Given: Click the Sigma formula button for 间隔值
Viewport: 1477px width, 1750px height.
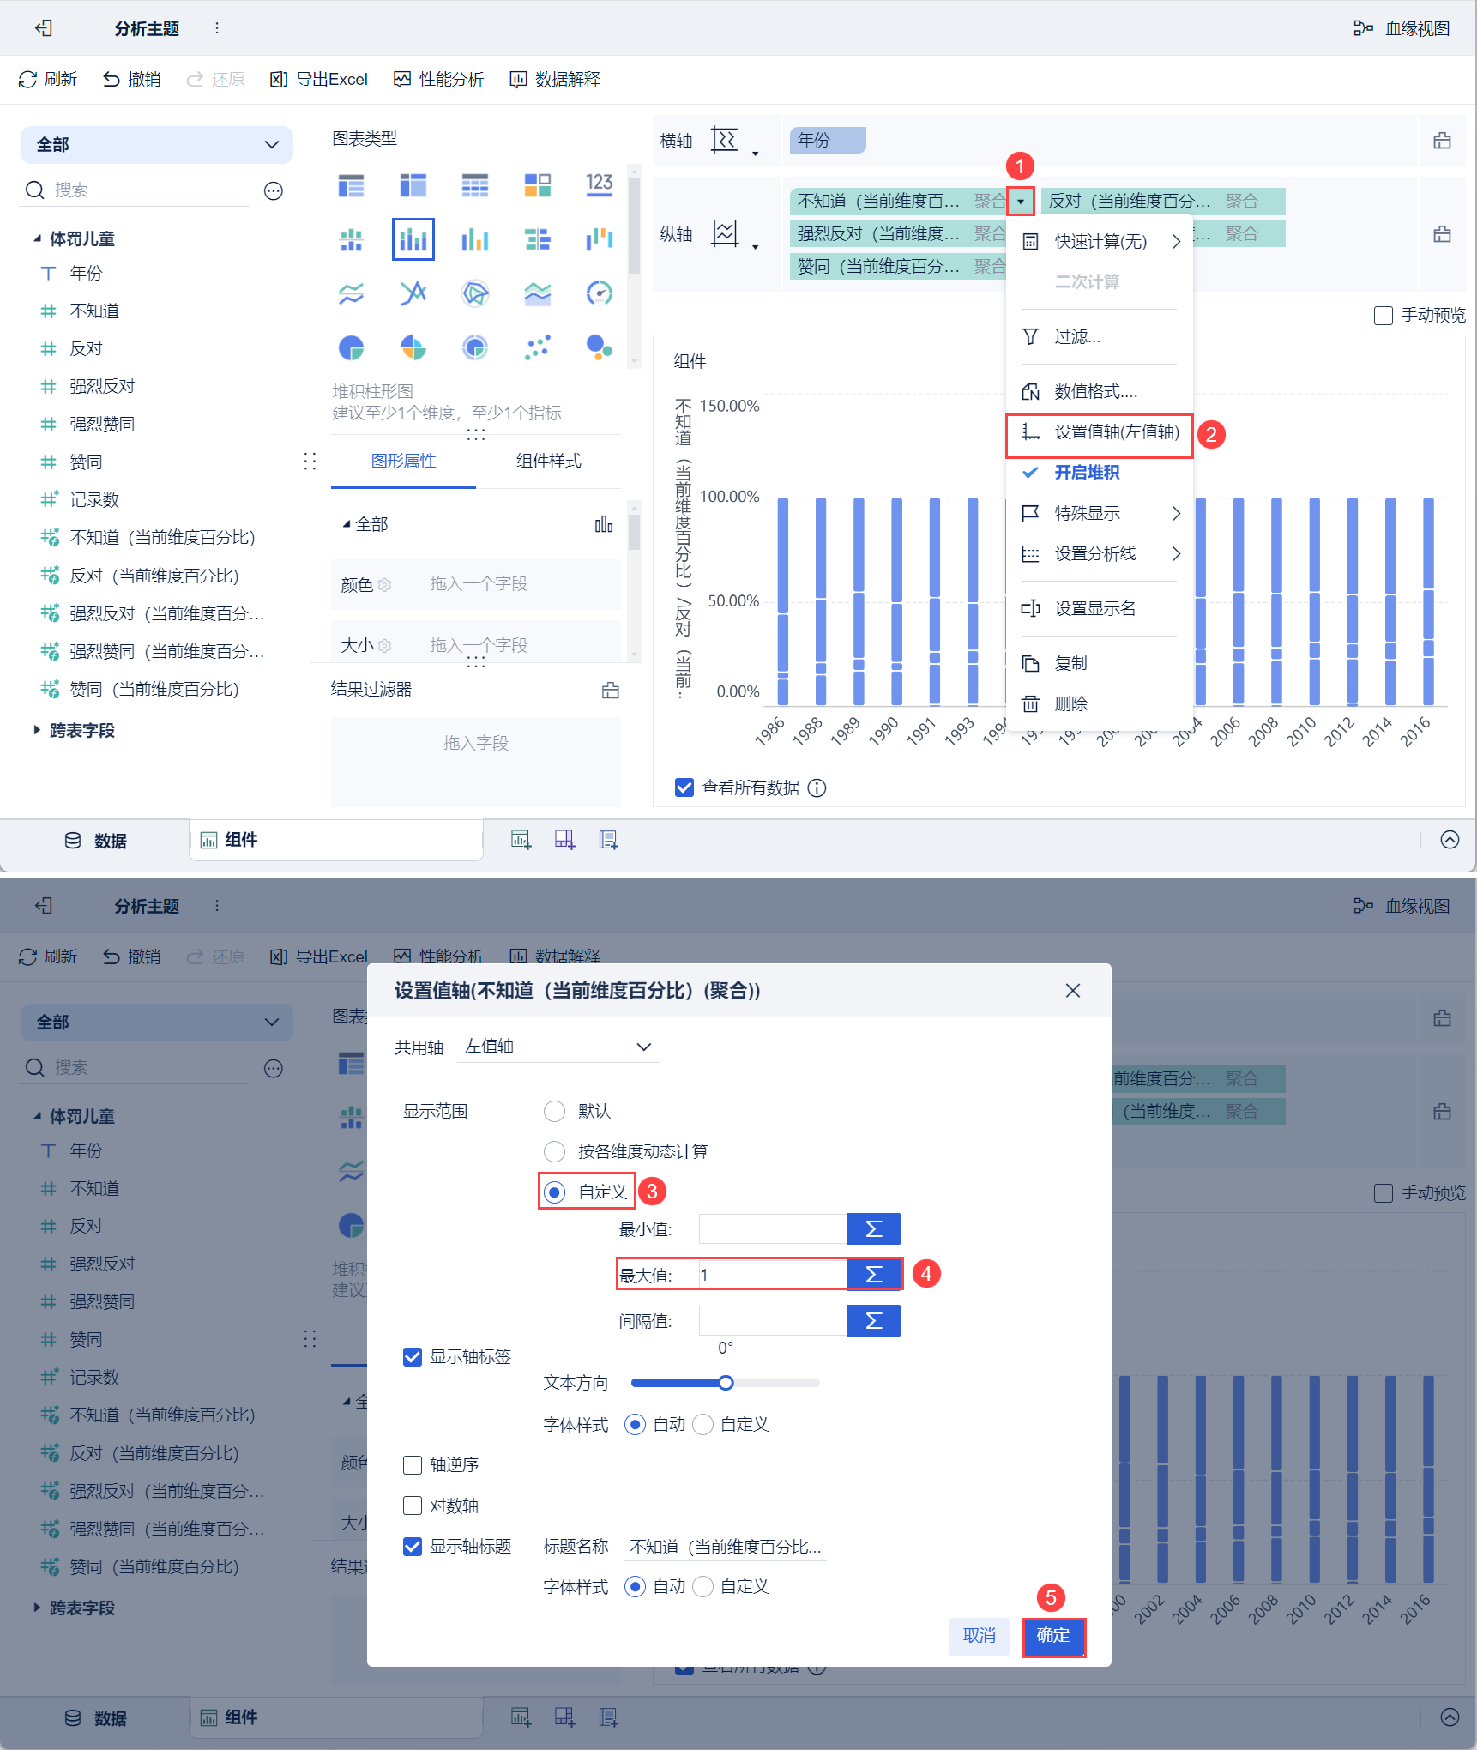Looking at the screenshot, I should [x=874, y=1320].
